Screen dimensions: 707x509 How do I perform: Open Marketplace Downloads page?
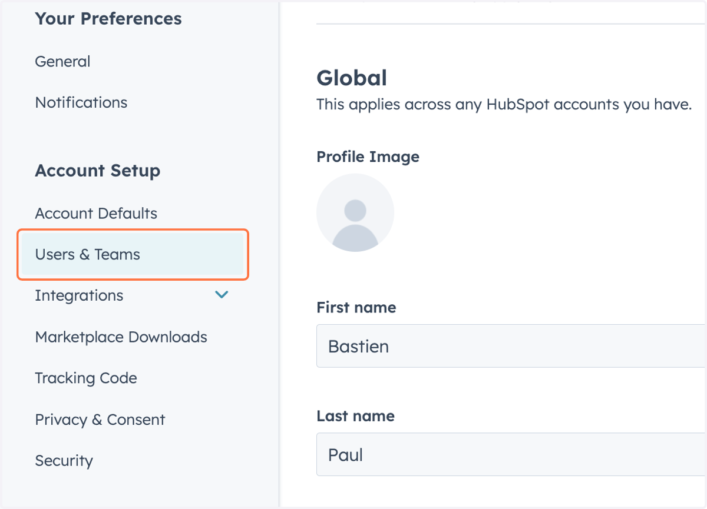pos(121,337)
